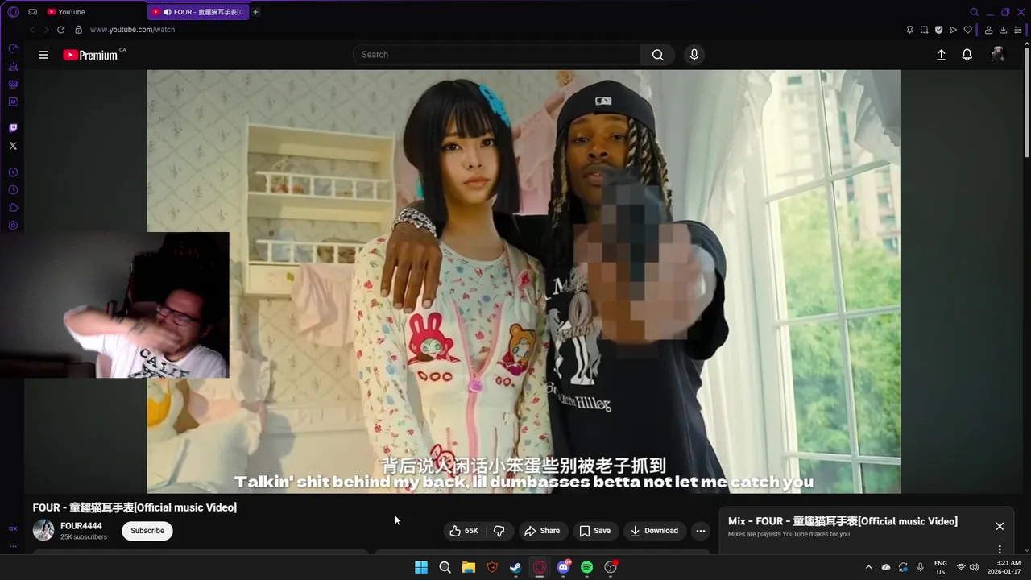This screenshot has width=1031, height=580.
Task: View site security lock info
Action: pyautogui.click(x=78, y=30)
